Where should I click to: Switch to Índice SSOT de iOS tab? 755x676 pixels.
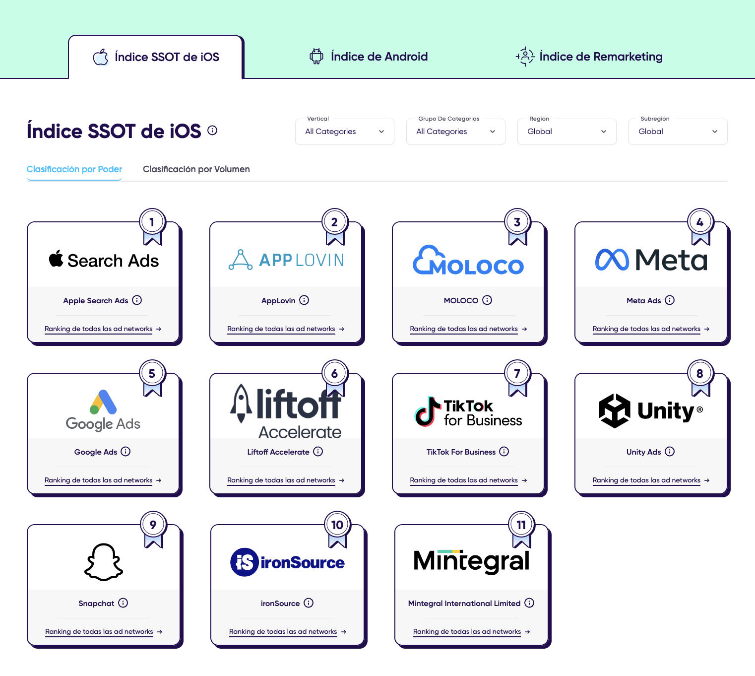click(x=156, y=57)
